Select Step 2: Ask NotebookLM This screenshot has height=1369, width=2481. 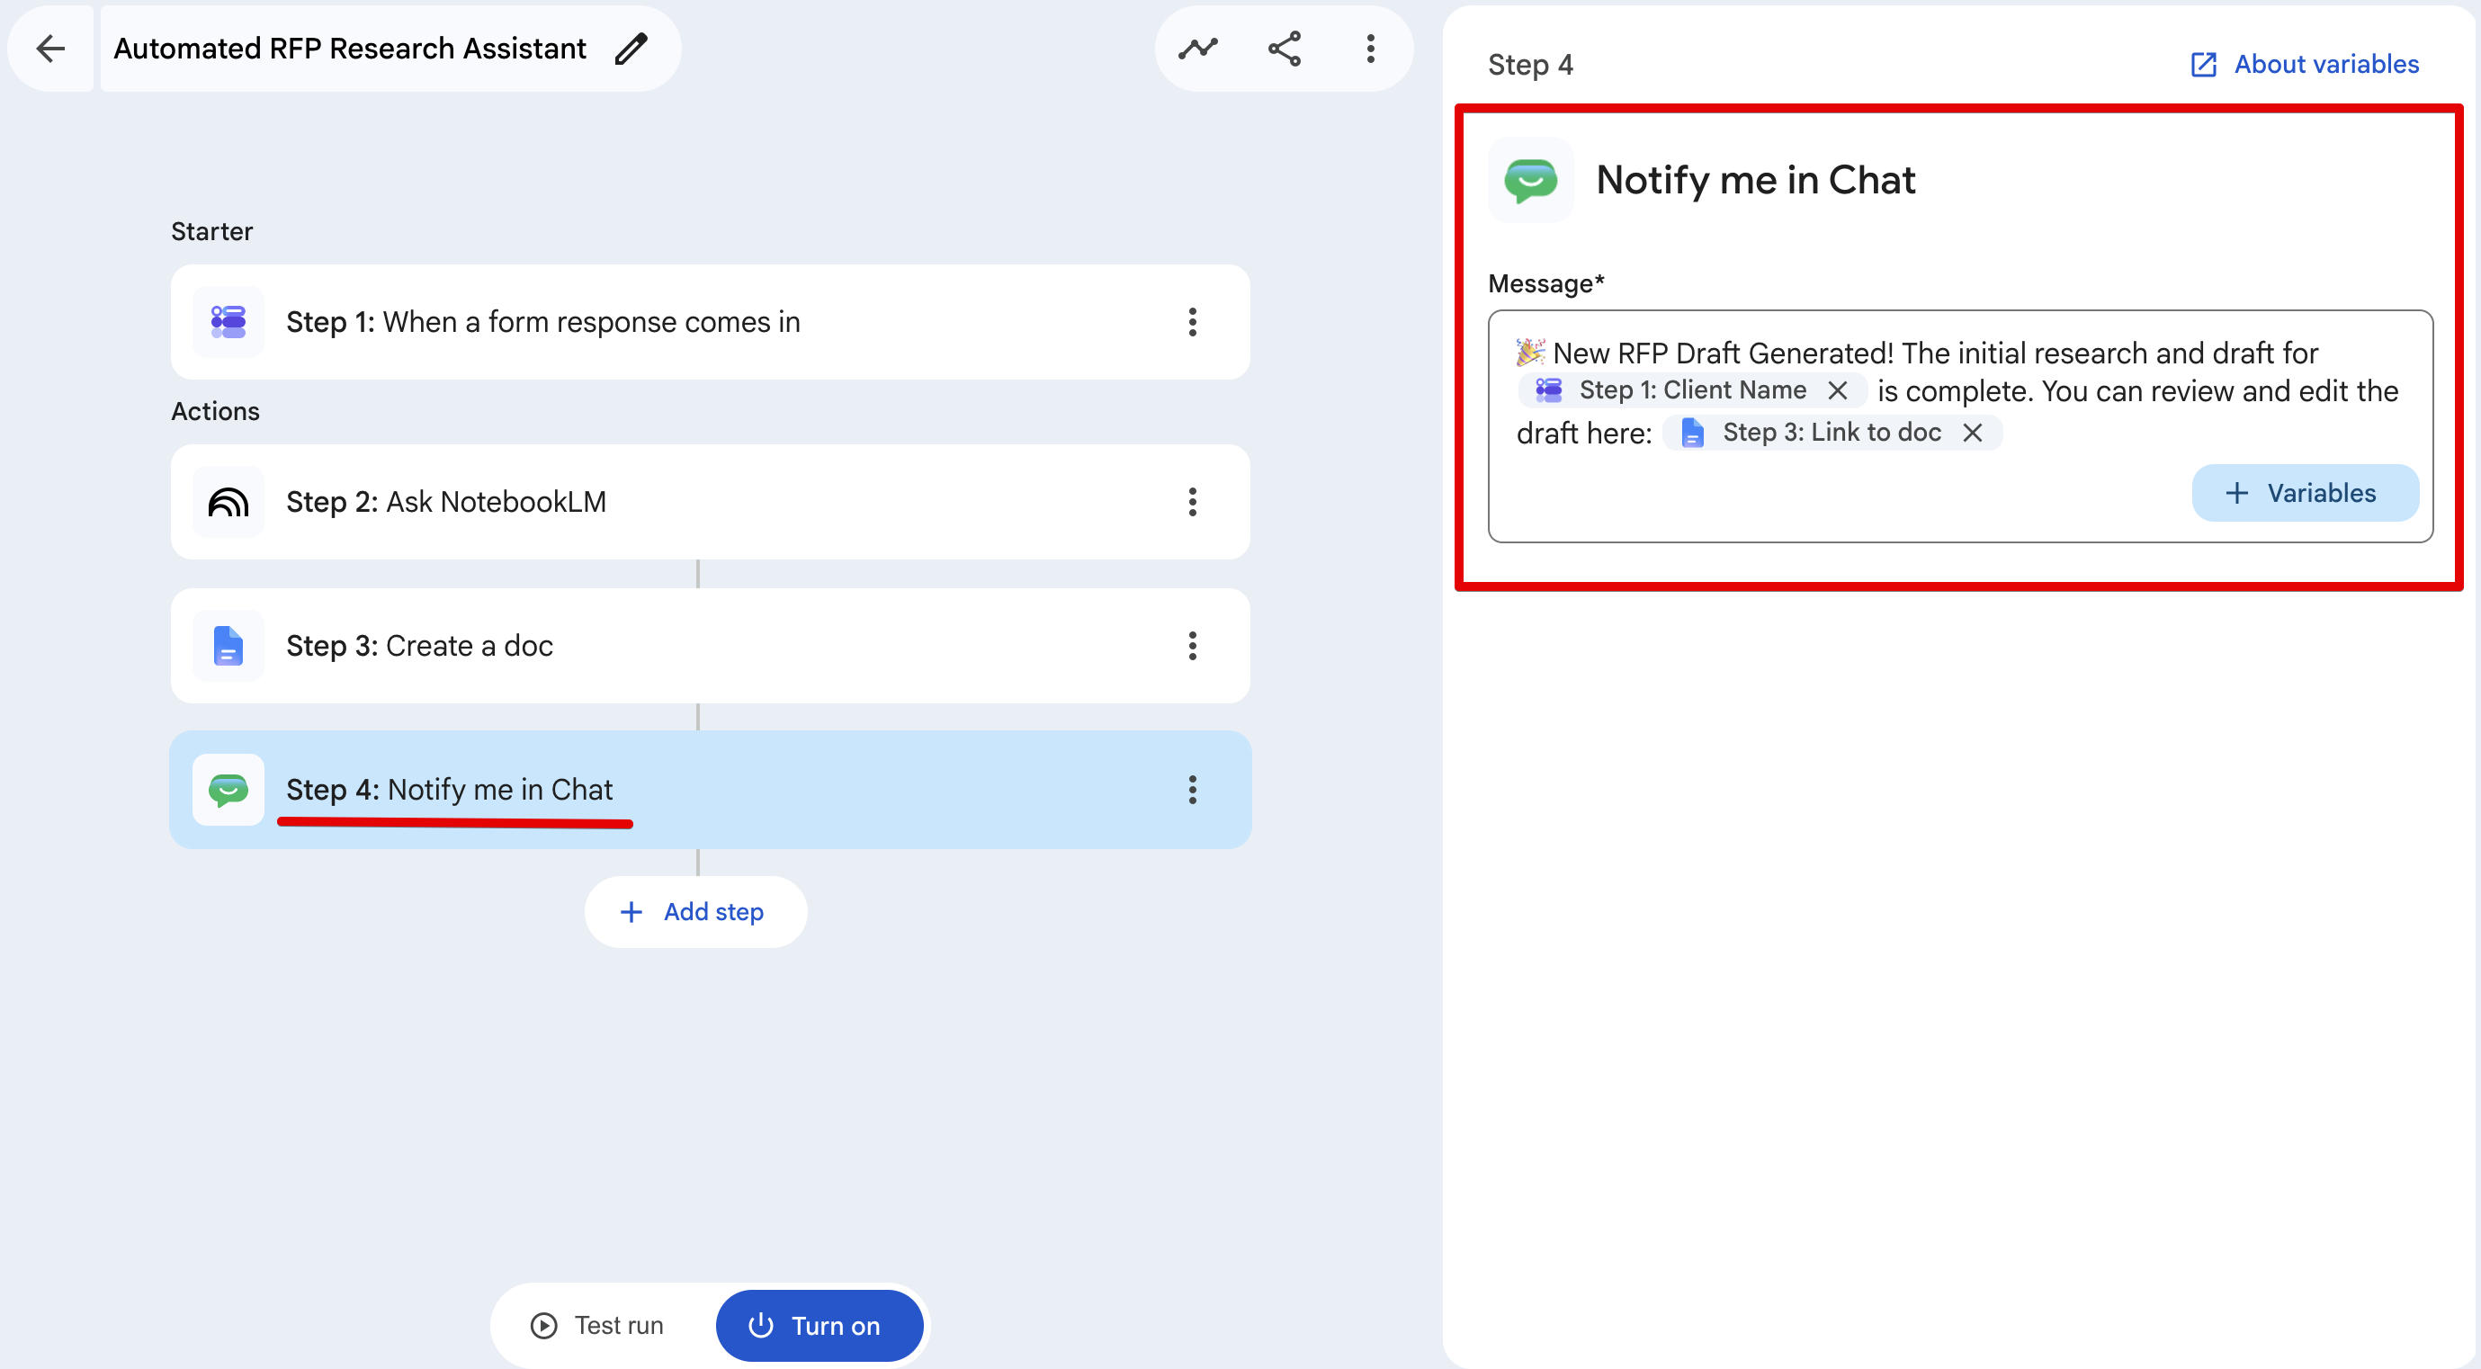pyautogui.click(x=710, y=502)
